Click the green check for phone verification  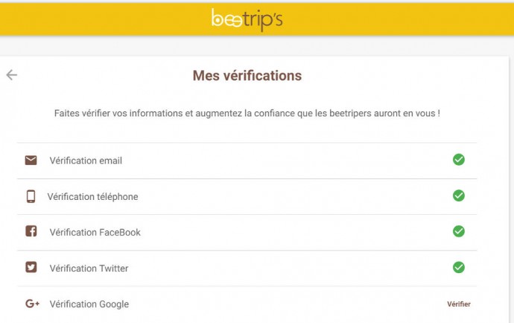[459, 195]
